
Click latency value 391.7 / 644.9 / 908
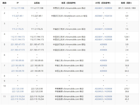pyautogui.click(x=127, y=8)
